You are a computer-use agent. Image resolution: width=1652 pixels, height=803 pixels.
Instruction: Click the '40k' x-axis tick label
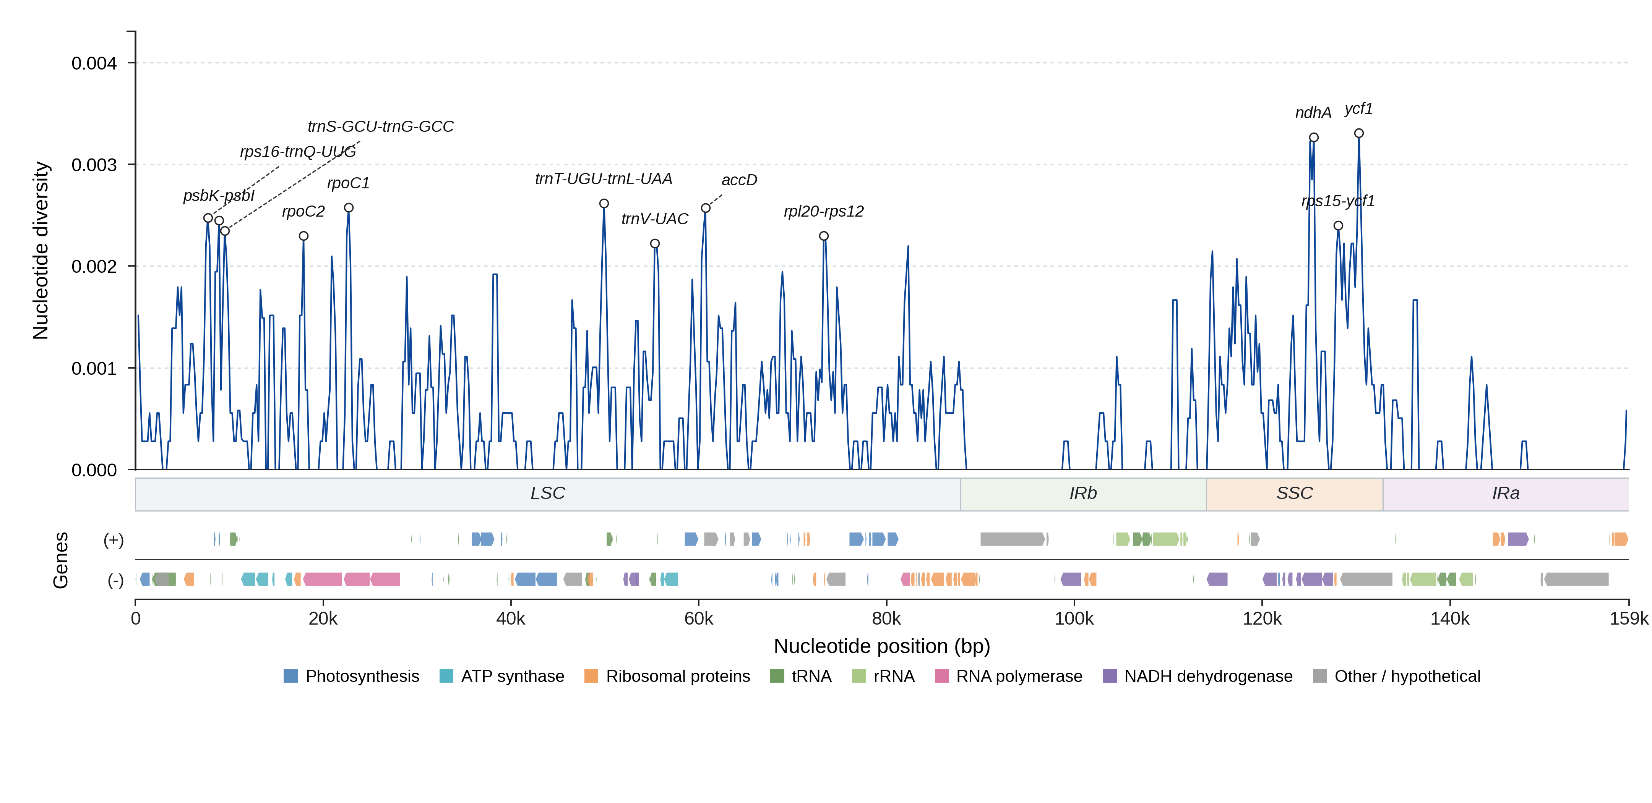(511, 618)
